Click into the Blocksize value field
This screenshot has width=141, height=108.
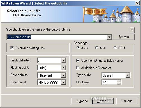109,82
